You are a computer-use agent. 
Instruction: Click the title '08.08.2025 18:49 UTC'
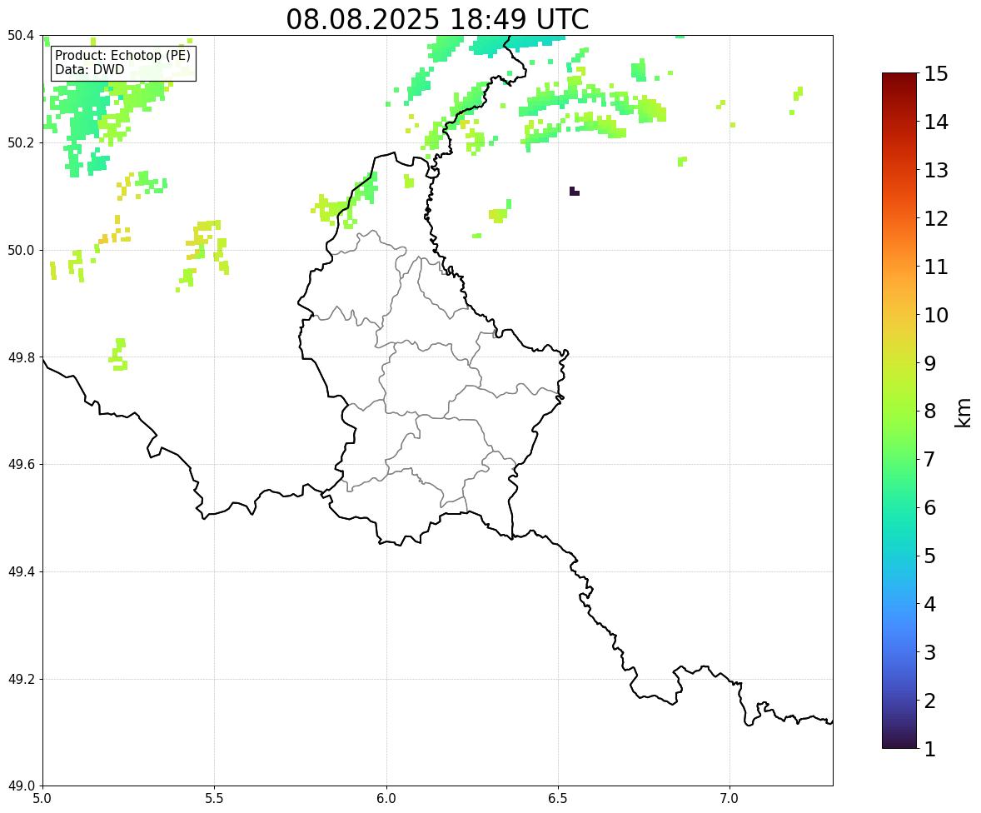tap(437, 19)
